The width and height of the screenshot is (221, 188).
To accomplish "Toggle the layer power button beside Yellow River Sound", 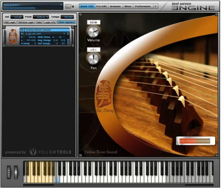I will [22, 30].
